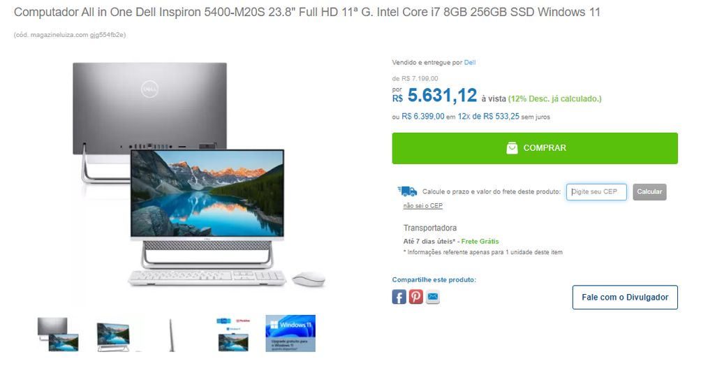Select first thumbnail showing back and front
The image size is (715, 366).
[x=58, y=334]
